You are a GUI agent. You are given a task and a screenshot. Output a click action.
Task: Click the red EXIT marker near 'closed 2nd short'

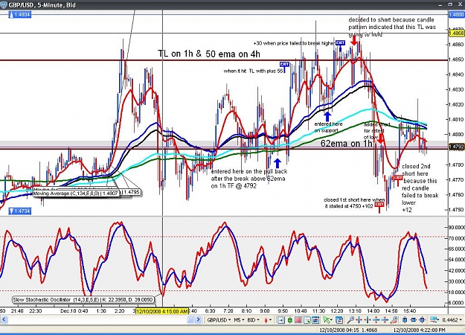pos(398,177)
